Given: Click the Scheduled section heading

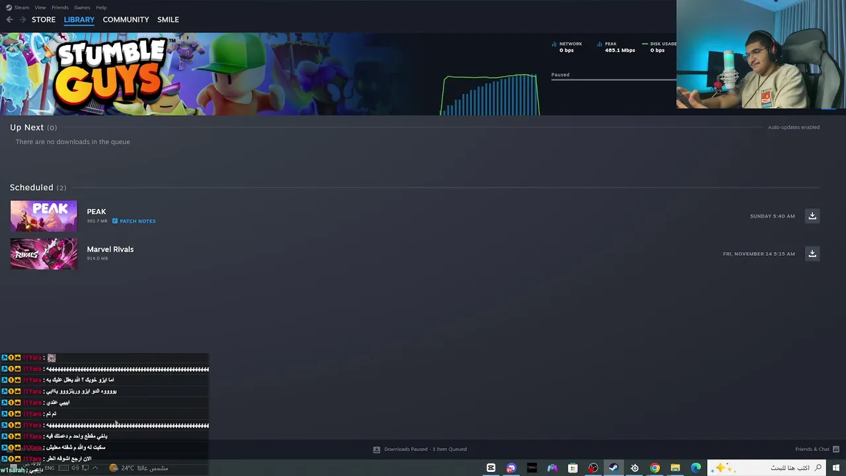Looking at the screenshot, I should [38, 187].
